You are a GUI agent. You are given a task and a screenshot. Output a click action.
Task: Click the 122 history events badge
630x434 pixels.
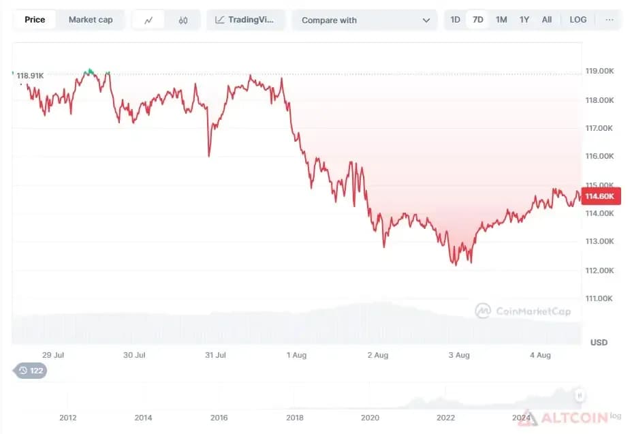31,371
